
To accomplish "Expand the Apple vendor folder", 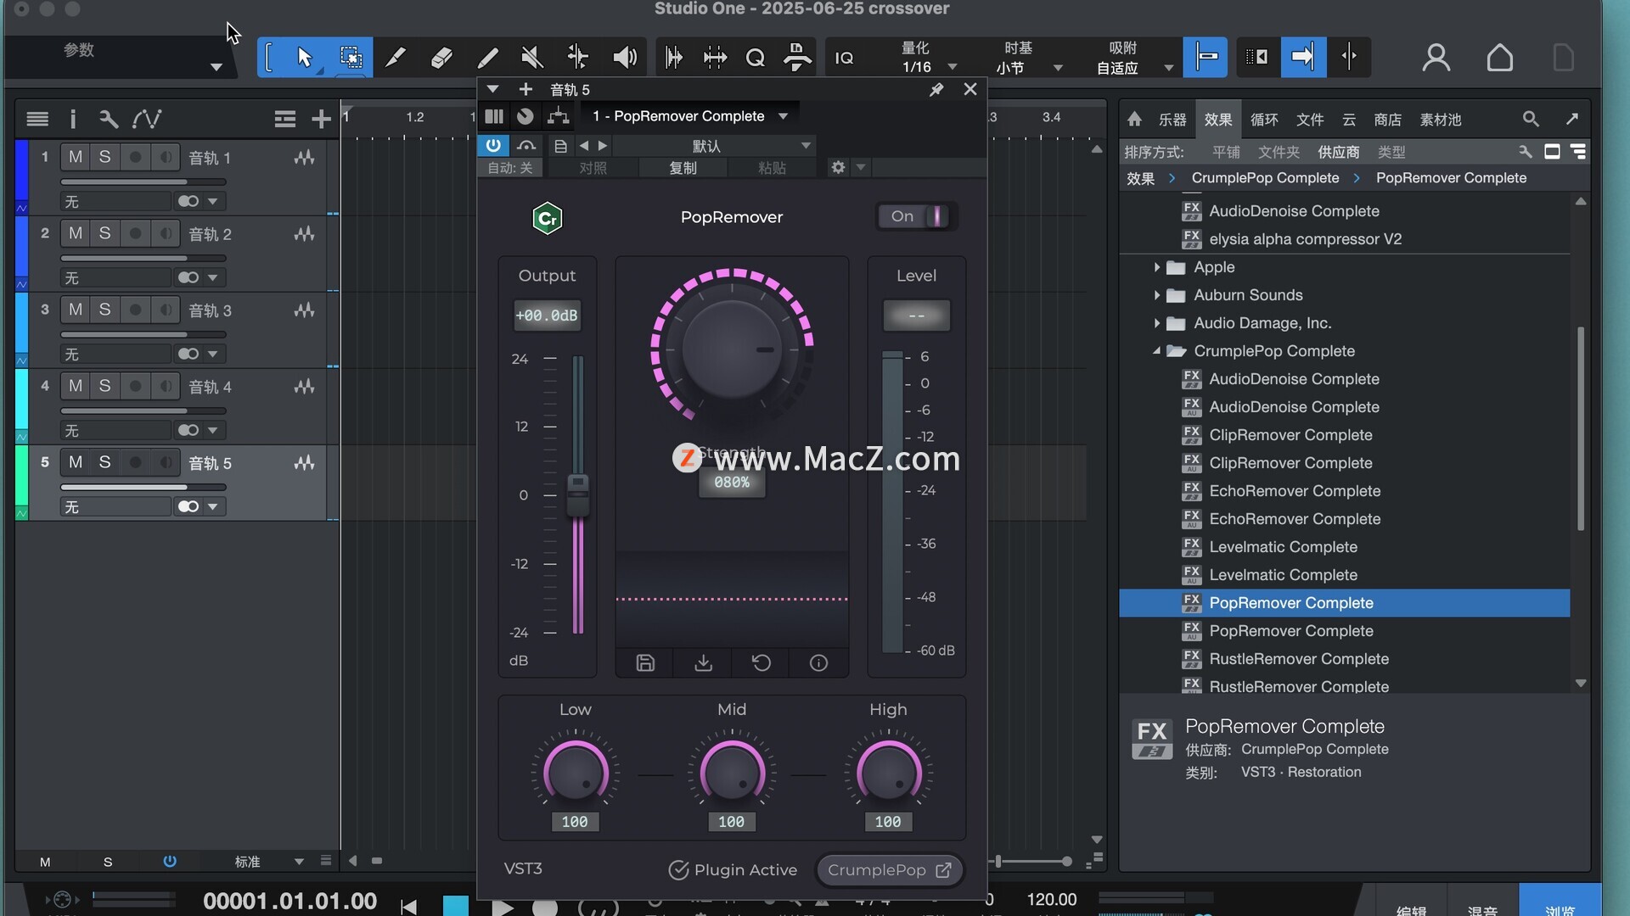I will tap(1156, 267).
